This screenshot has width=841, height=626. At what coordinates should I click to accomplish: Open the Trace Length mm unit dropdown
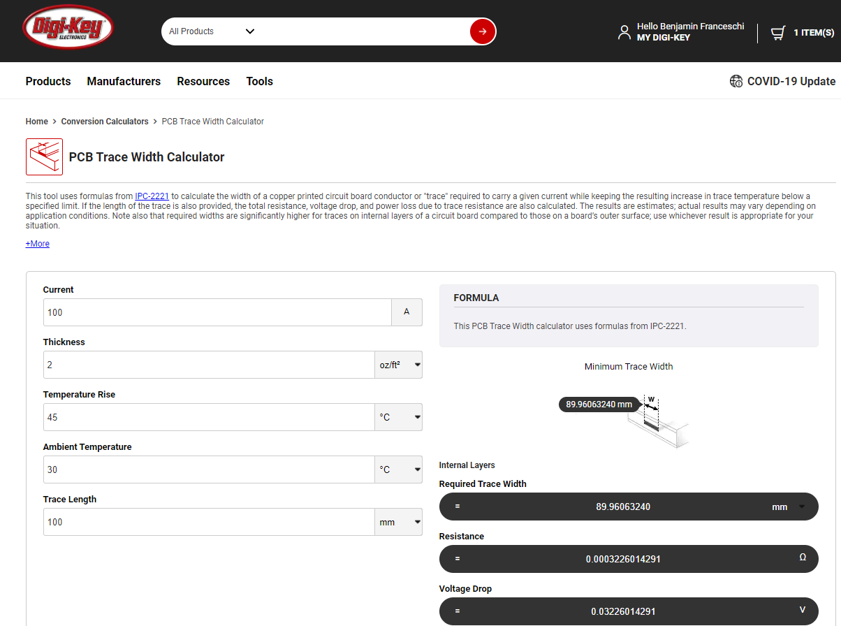398,522
